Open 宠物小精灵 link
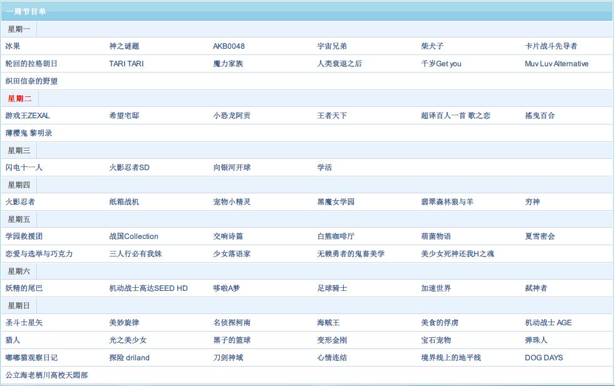The height and width of the screenshot is (386, 615). pos(232,202)
